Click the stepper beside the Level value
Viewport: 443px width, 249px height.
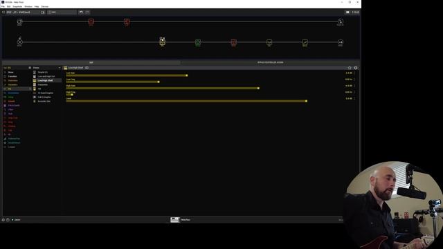point(354,98)
